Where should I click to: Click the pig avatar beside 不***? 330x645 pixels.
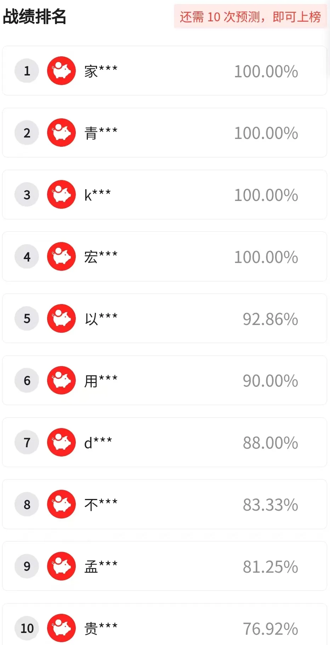click(x=61, y=504)
